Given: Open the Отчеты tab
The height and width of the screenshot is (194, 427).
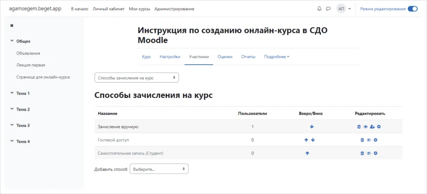Looking at the screenshot, I should point(249,57).
